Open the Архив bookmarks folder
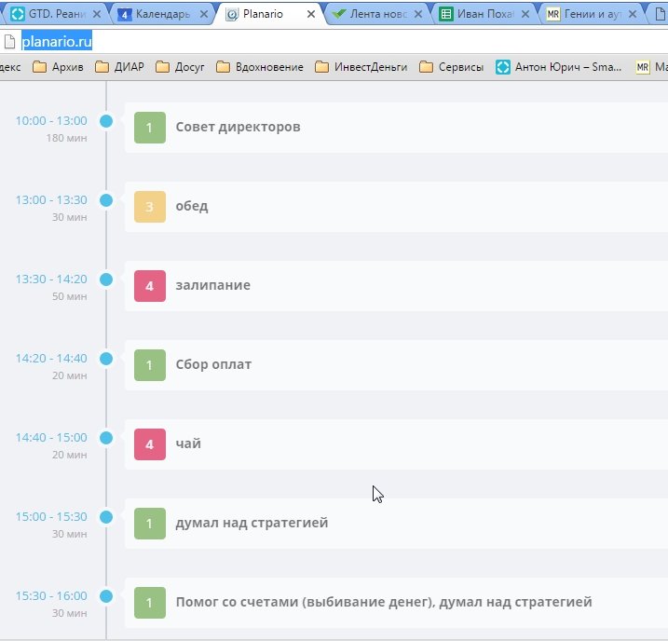 point(57,67)
